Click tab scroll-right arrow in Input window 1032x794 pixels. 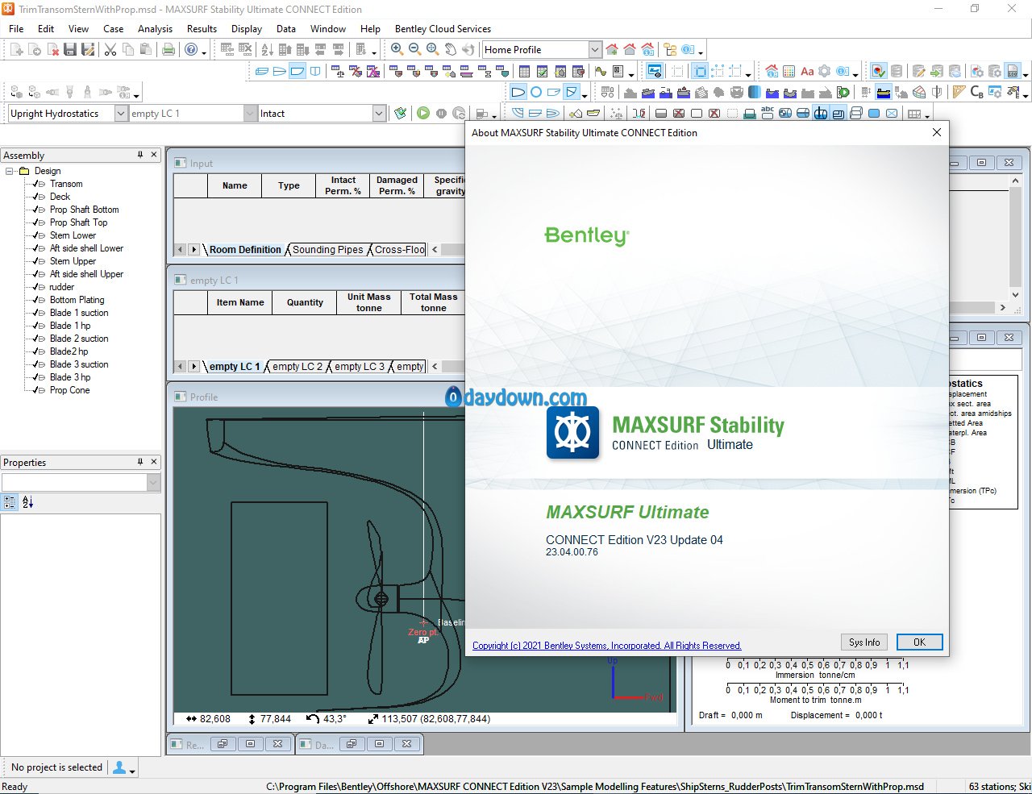pyautogui.click(x=193, y=250)
